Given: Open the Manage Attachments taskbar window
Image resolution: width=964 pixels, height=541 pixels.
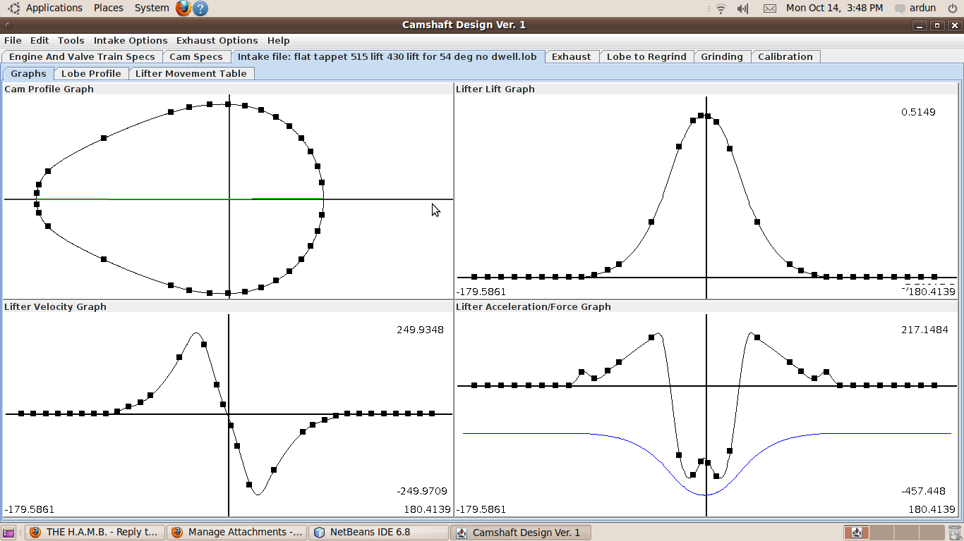Looking at the screenshot, I should pyautogui.click(x=237, y=533).
